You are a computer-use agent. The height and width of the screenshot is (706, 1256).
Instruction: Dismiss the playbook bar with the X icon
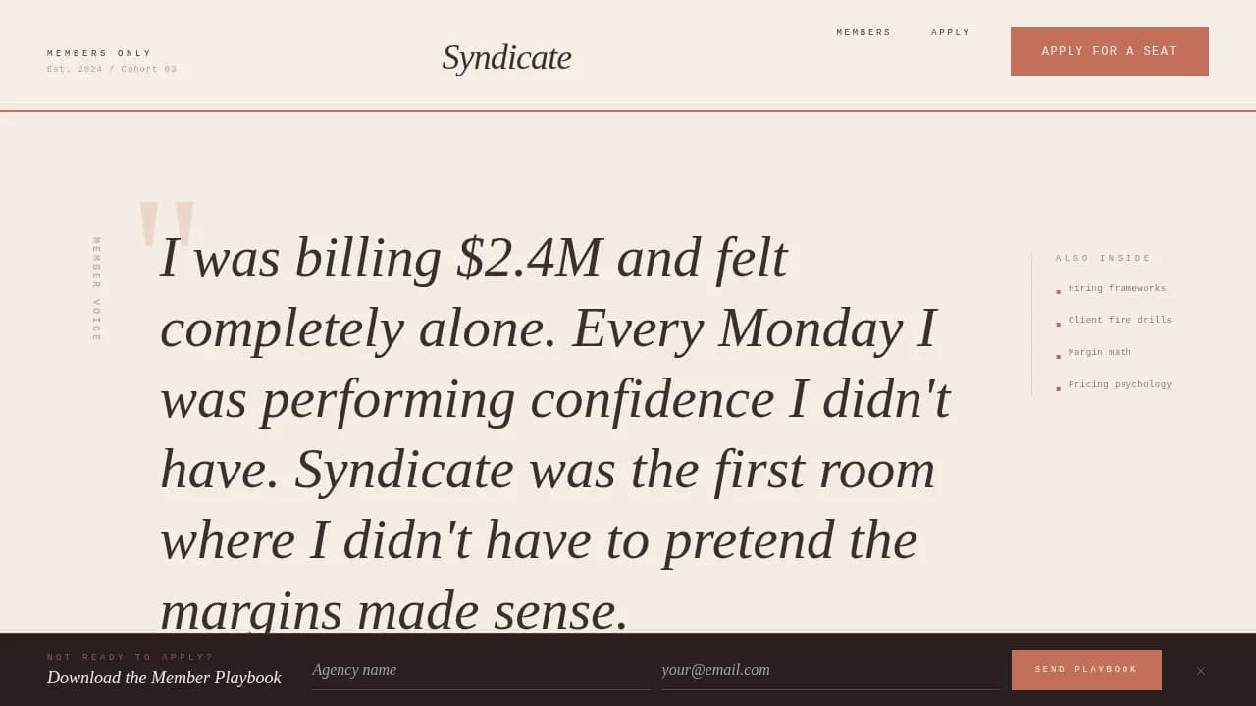[x=1200, y=671]
